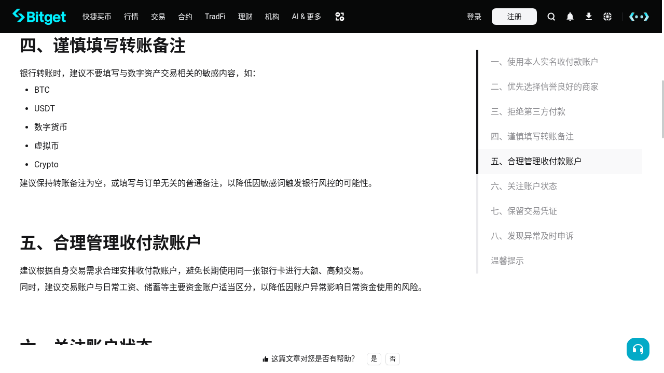Open the 机构 menu
This screenshot has height=373, width=664.
[x=272, y=17]
